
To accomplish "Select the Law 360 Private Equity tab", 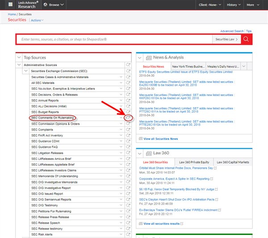I will pos(194,162).
